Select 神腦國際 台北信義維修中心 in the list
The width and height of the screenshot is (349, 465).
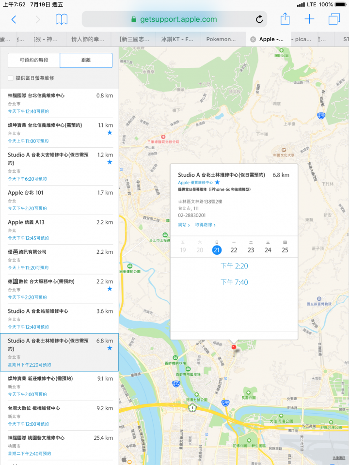click(59, 103)
